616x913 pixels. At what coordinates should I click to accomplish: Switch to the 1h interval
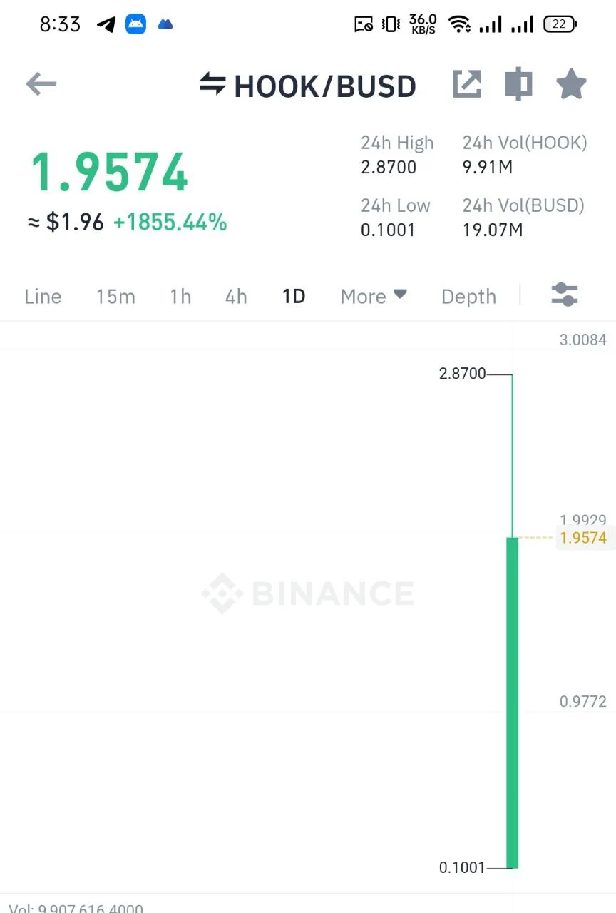180,297
